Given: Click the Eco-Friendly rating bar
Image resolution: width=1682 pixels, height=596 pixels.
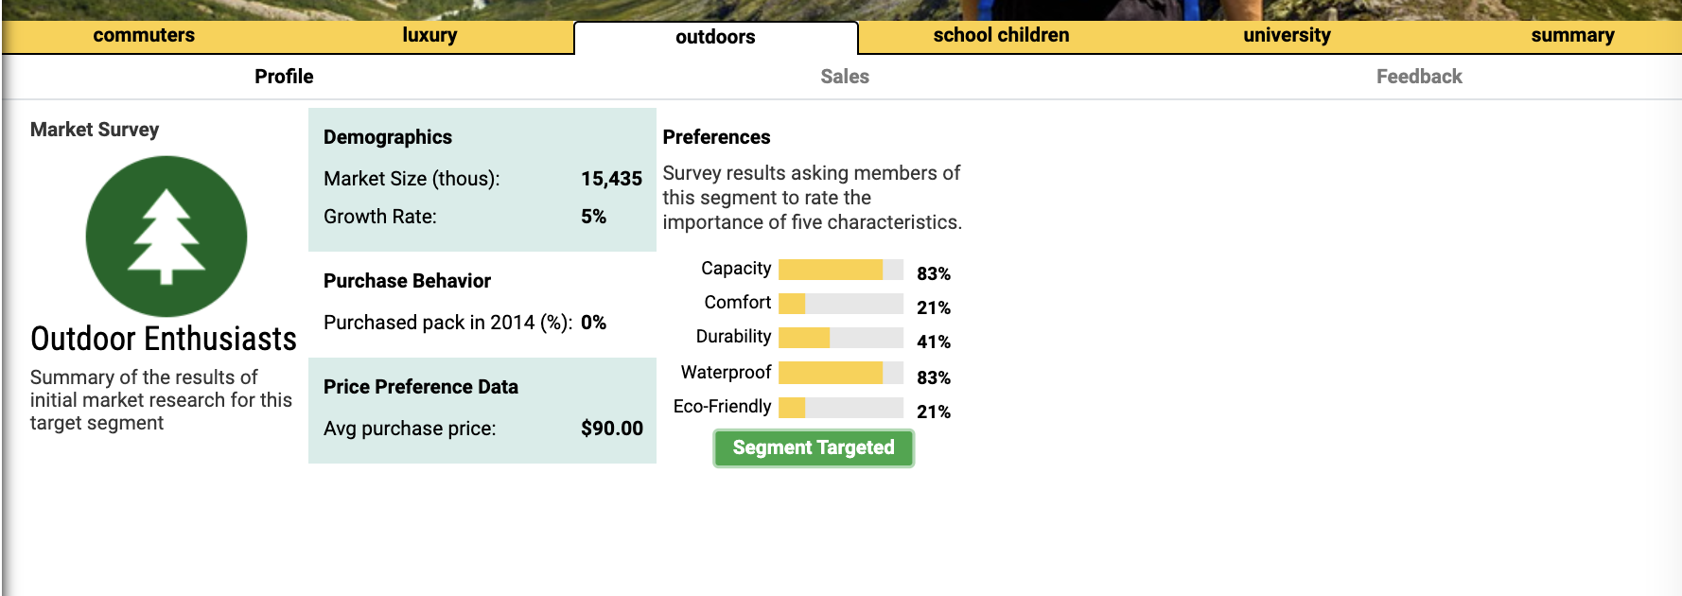Looking at the screenshot, I should [x=840, y=408].
